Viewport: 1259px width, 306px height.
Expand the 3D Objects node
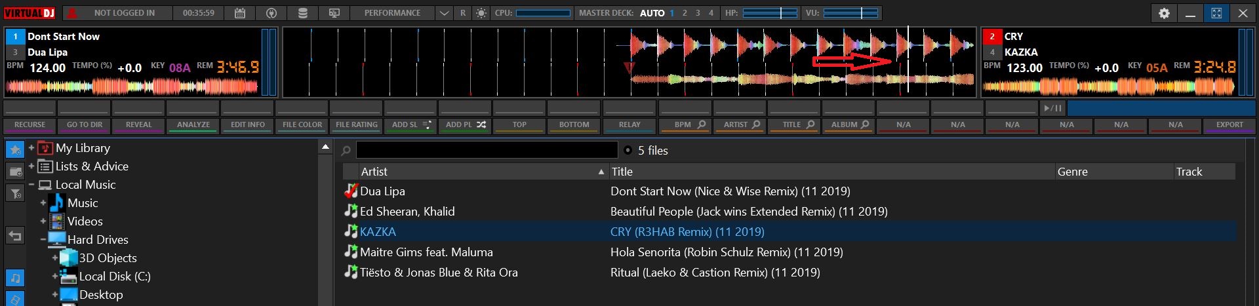click(55, 258)
